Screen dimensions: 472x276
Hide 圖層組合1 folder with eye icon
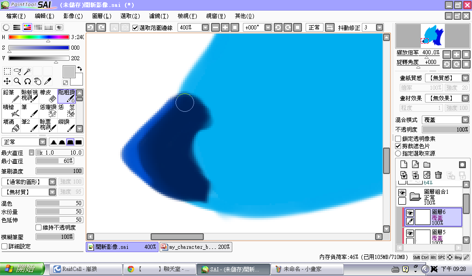[402, 193]
